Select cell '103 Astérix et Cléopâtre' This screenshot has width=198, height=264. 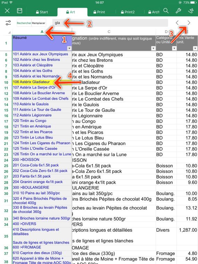point(42,65)
